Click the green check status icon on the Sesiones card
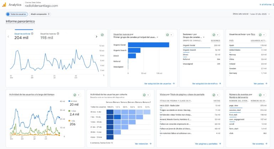 click(x=214, y=35)
